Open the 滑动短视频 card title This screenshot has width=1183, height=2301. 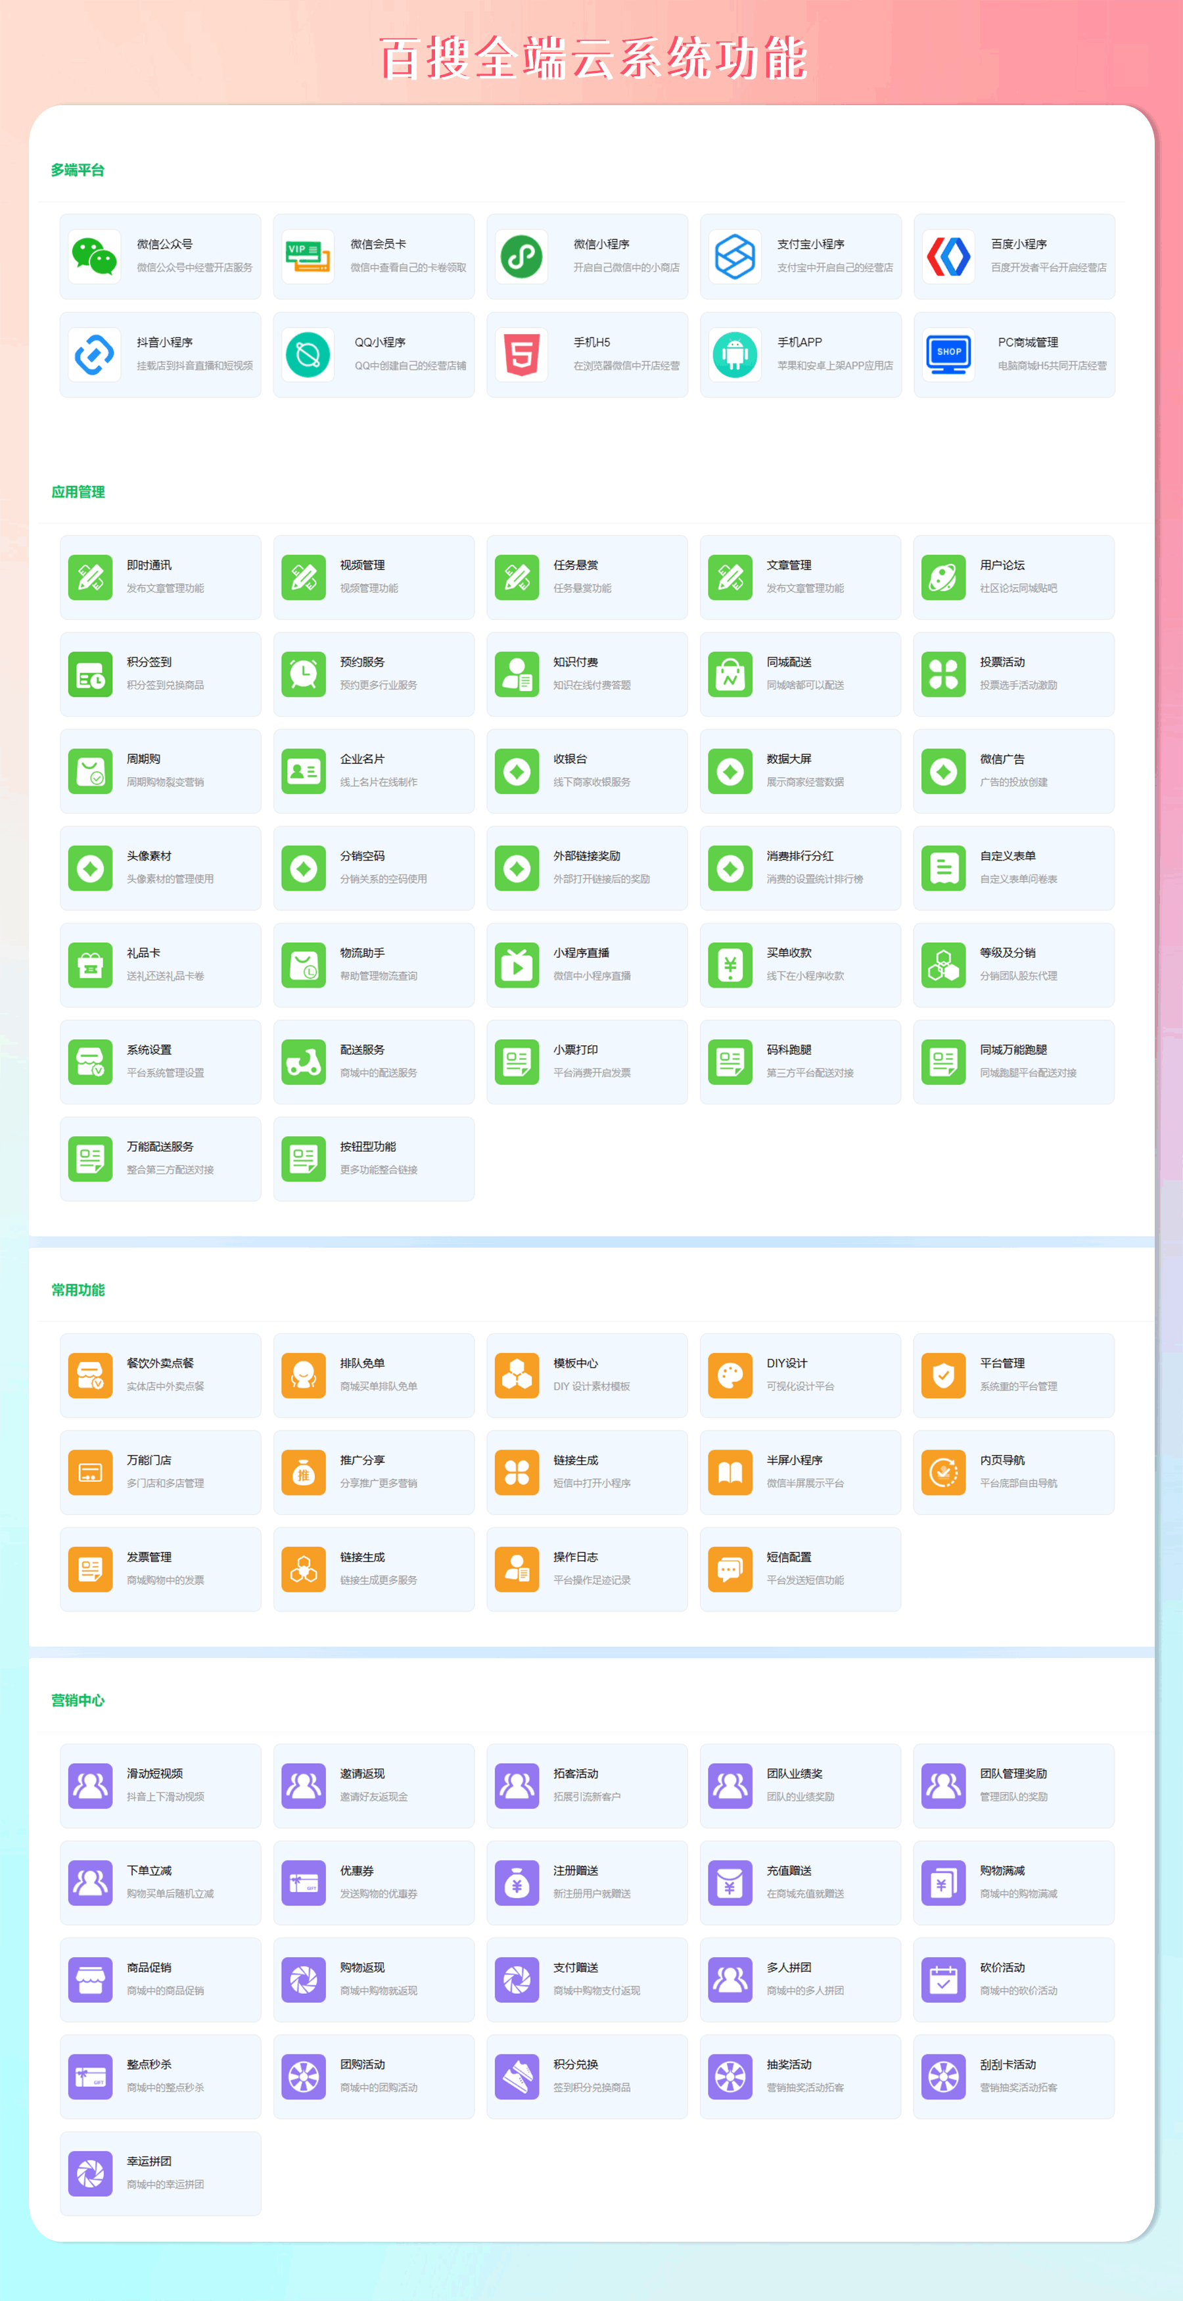tap(154, 1774)
